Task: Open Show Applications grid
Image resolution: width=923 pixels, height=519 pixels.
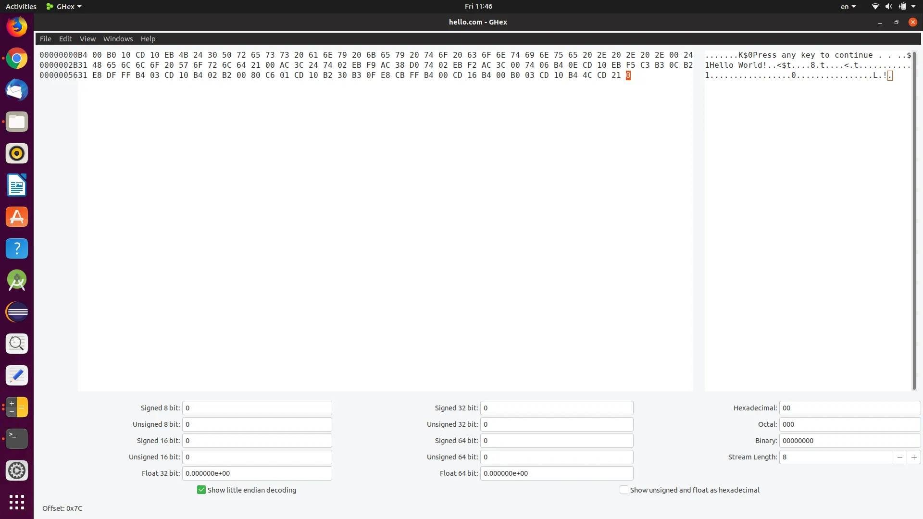Action: 17,502
